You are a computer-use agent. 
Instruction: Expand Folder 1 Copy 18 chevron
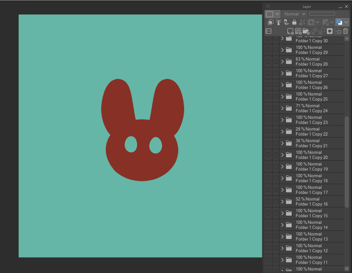pos(282,178)
